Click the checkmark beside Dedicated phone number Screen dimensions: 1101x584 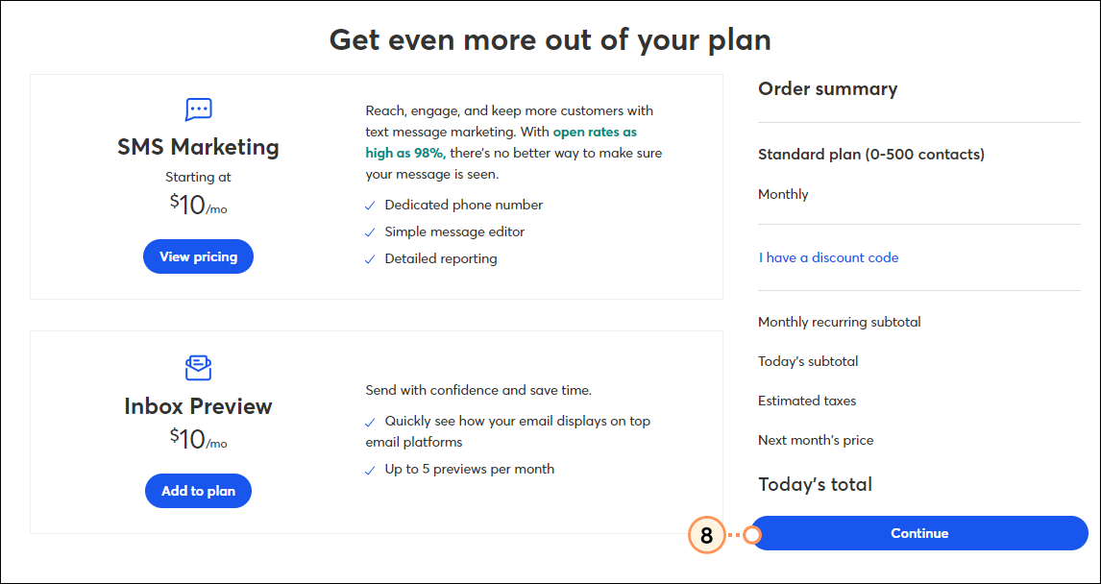tap(370, 206)
